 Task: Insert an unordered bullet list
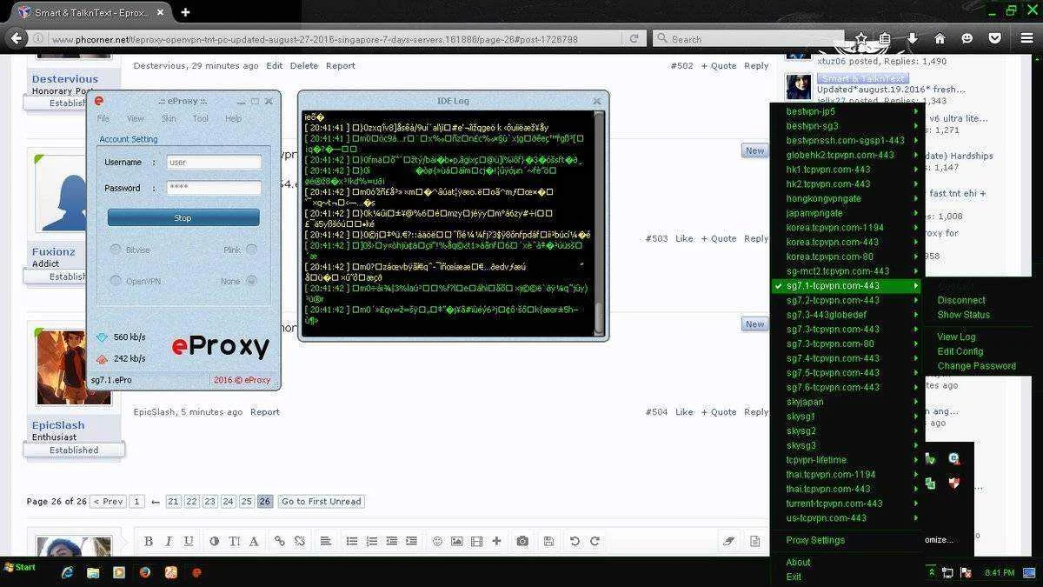tap(352, 541)
